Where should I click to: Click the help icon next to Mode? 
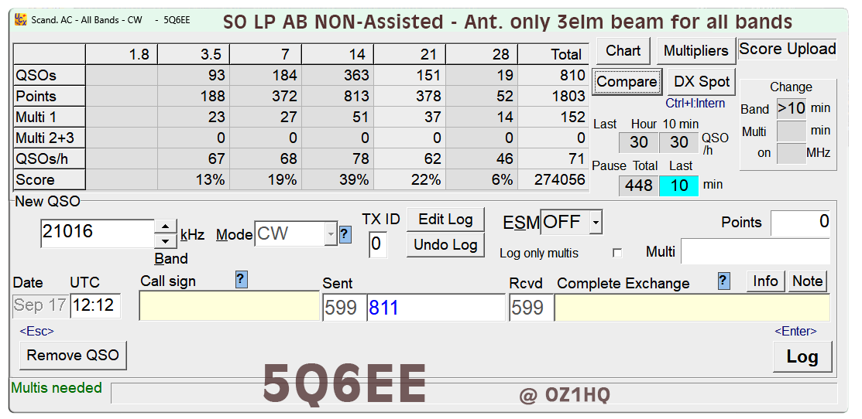(345, 234)
